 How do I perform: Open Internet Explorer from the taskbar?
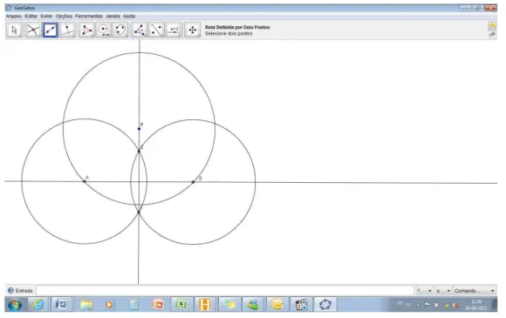[38, 304]
